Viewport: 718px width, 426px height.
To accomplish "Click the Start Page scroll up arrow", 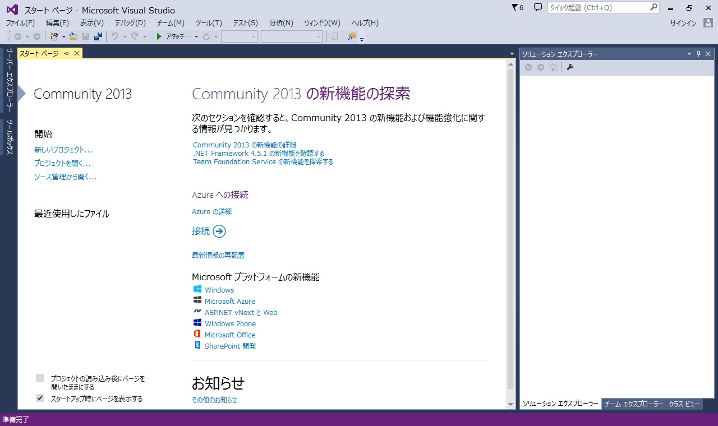I will coord(510,64).
